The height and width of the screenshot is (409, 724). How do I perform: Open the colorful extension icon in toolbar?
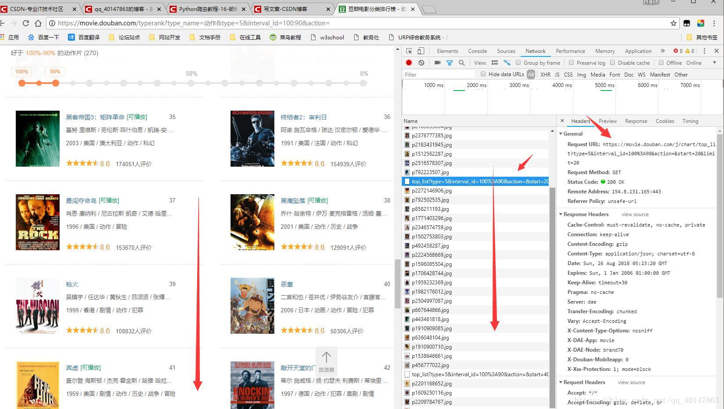click(x=700, y=23)
